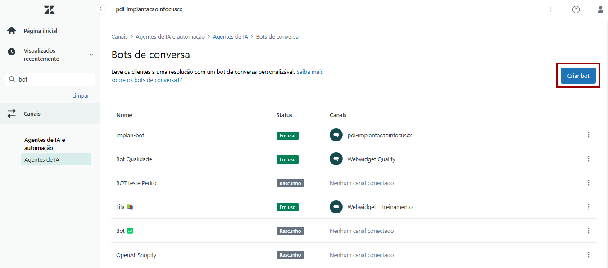Open the Zendesk products grid icon
This screenshot has height=268, width=608.
click(x=551, y=9)
